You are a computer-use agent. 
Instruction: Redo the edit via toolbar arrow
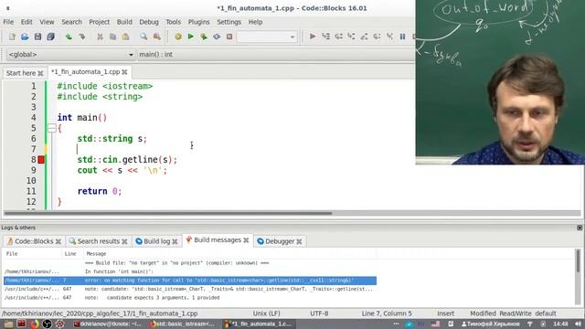81,37
